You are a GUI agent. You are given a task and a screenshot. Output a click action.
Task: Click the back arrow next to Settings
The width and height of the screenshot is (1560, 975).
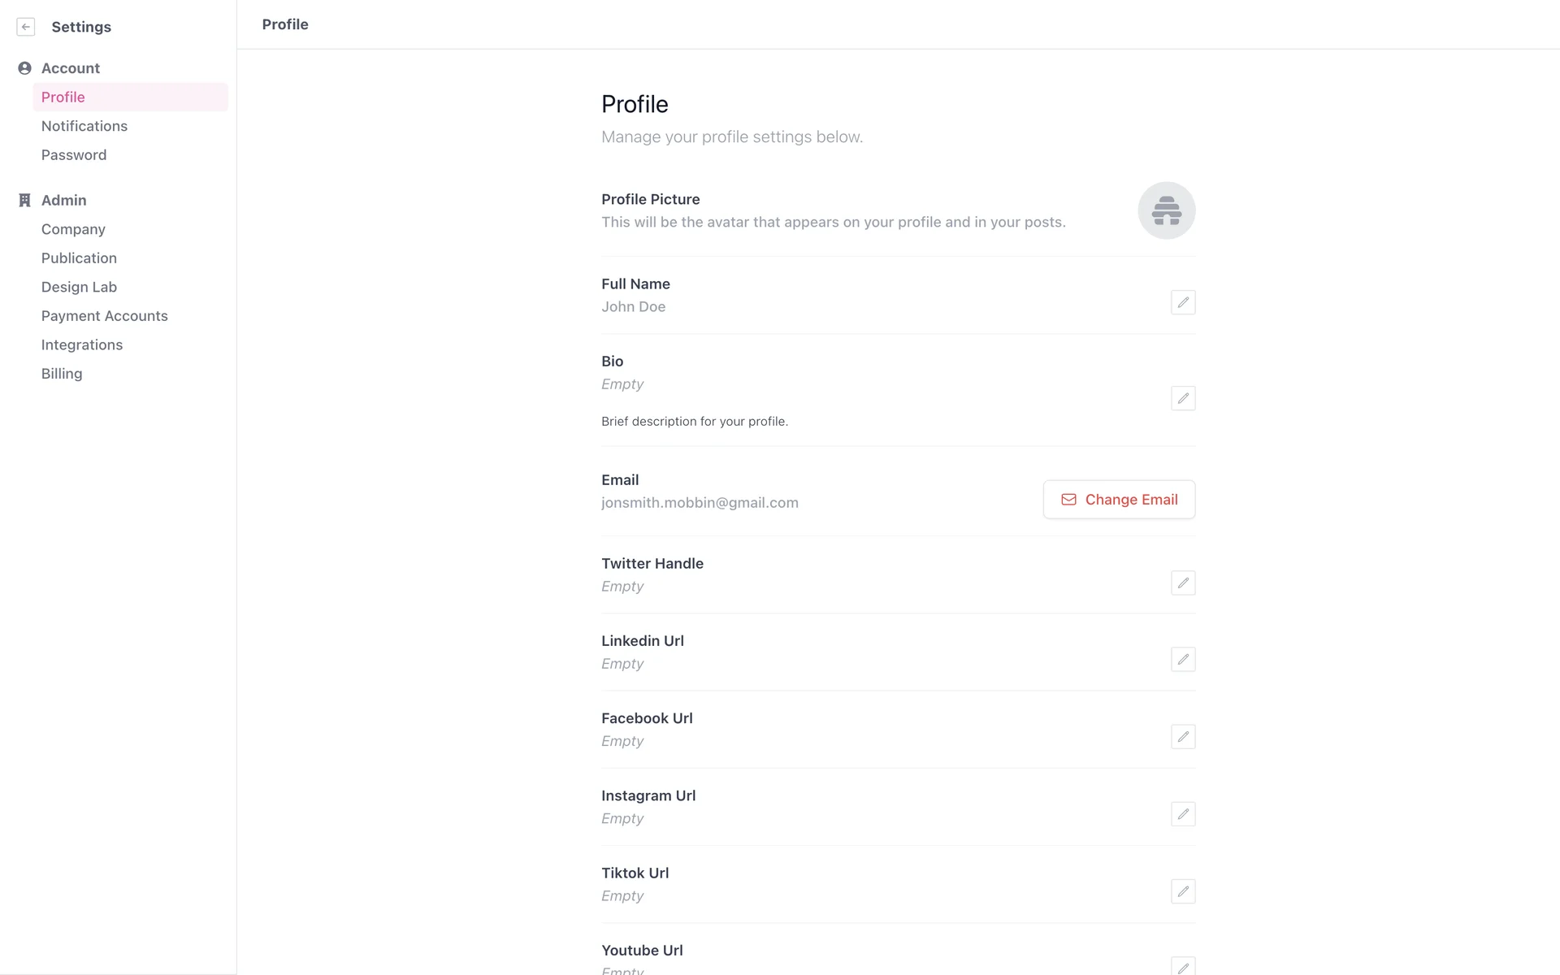26,27
